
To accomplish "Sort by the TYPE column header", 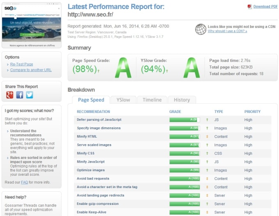I will (x=219, y=112).
